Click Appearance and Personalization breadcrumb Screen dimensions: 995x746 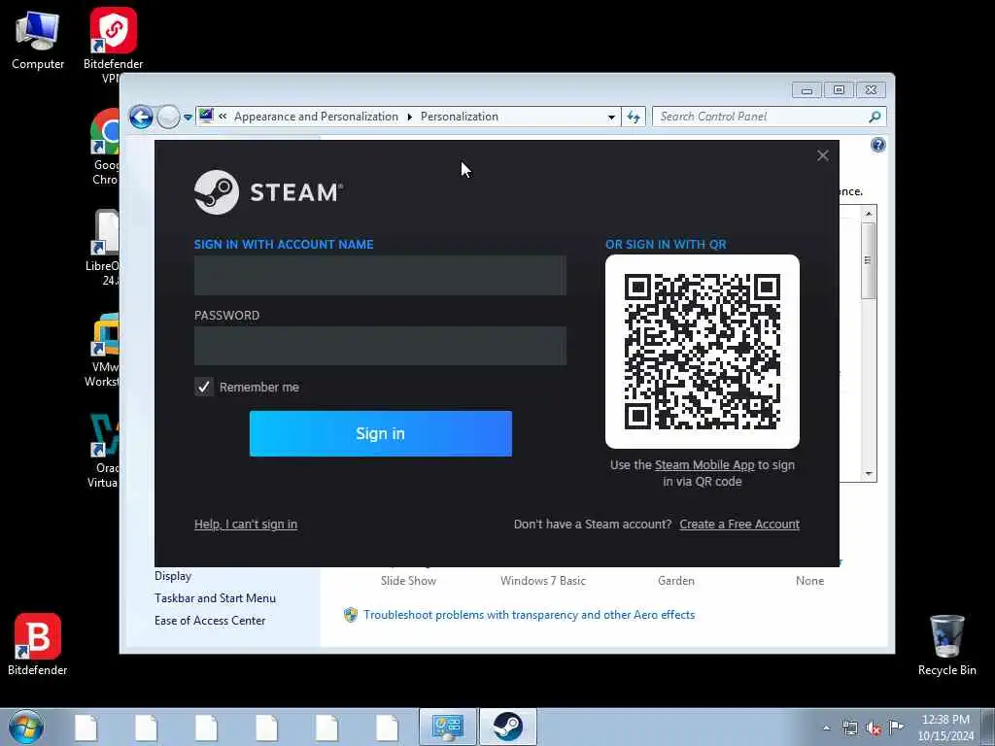[x=316, y=117]
